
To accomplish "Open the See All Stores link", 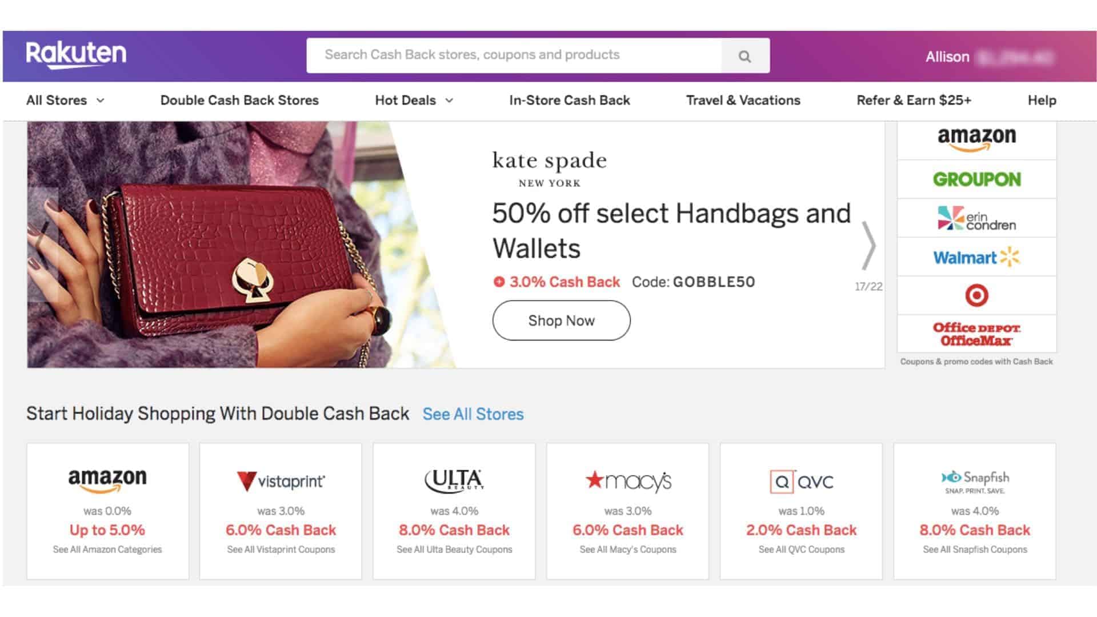I will (473, 414).
